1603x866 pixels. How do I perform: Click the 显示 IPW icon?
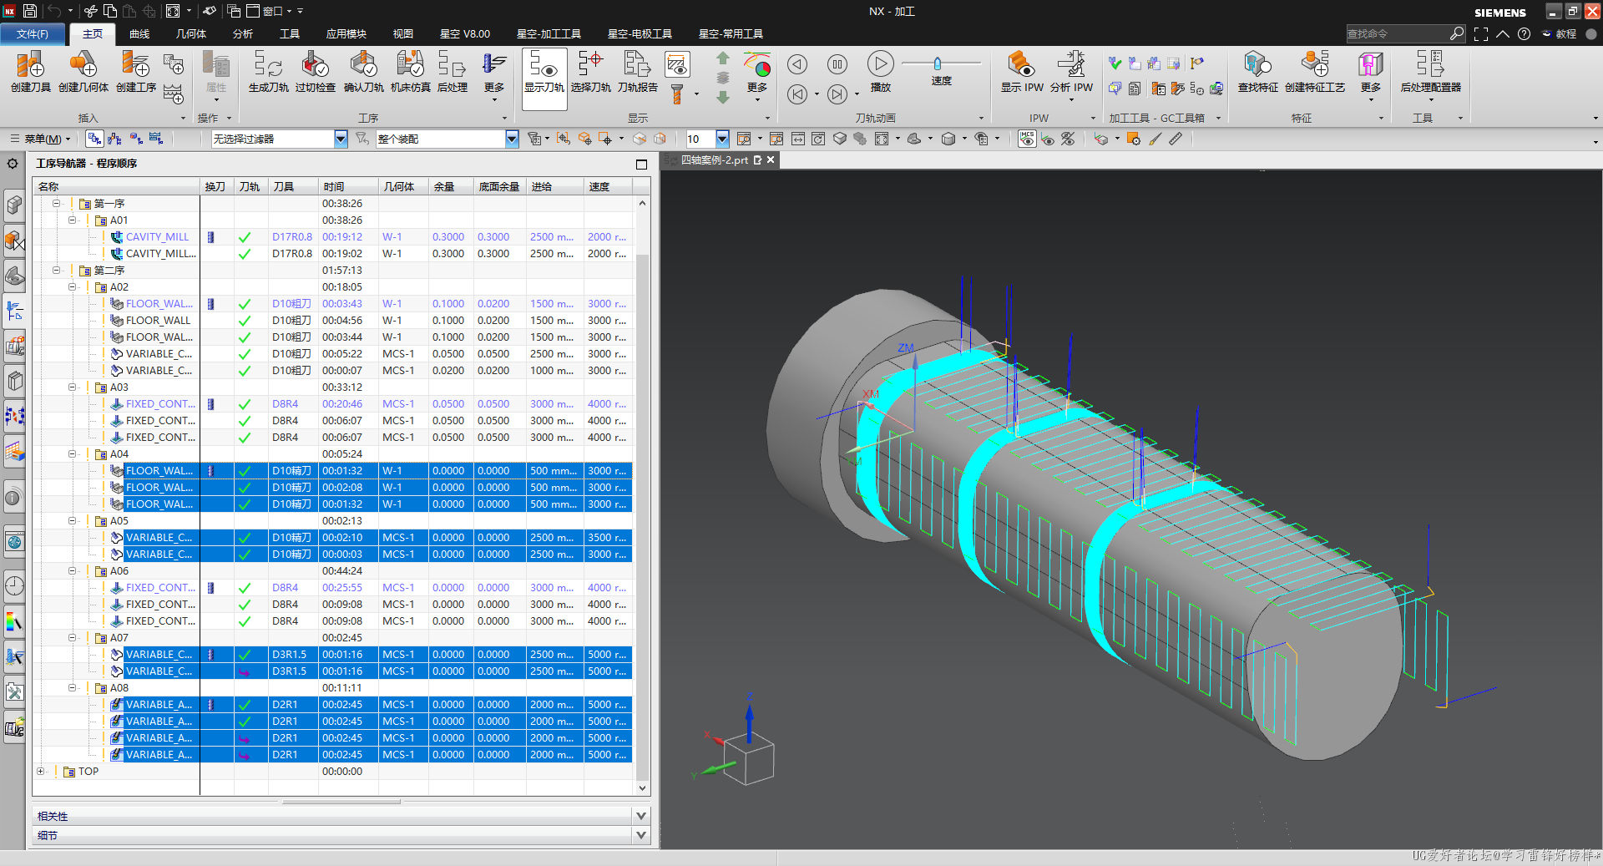pos(1022,71)
